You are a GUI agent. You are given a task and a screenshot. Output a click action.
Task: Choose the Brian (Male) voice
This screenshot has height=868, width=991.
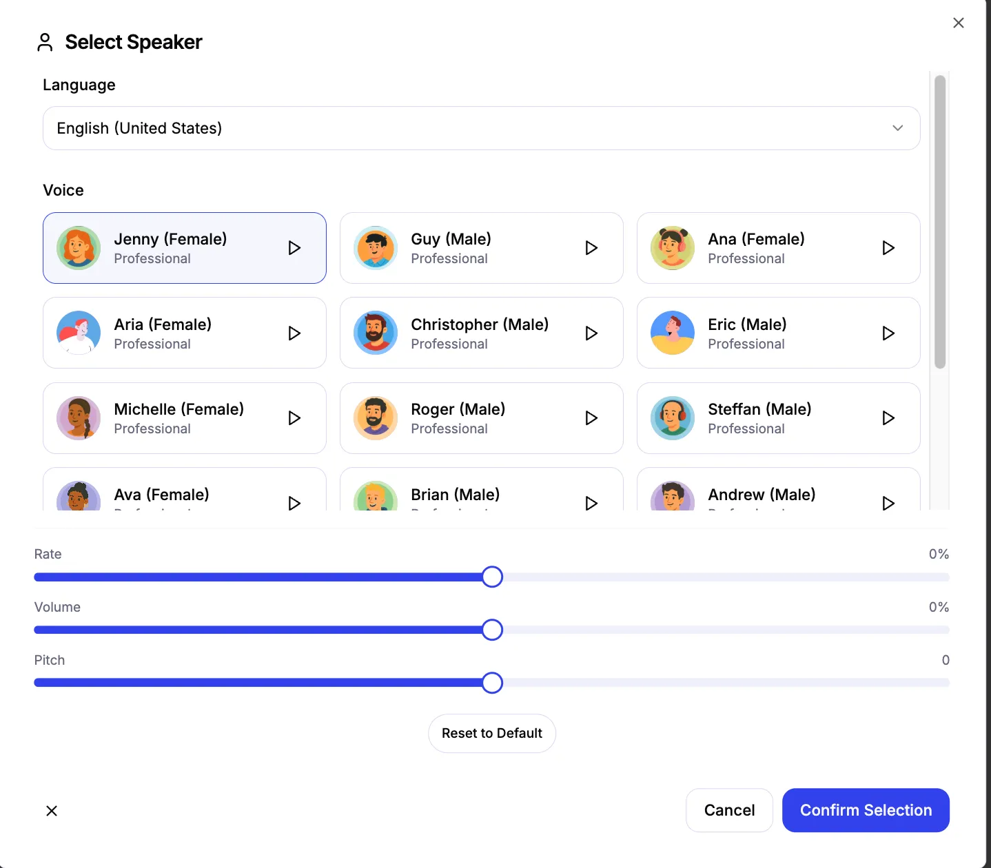[455, 494]
